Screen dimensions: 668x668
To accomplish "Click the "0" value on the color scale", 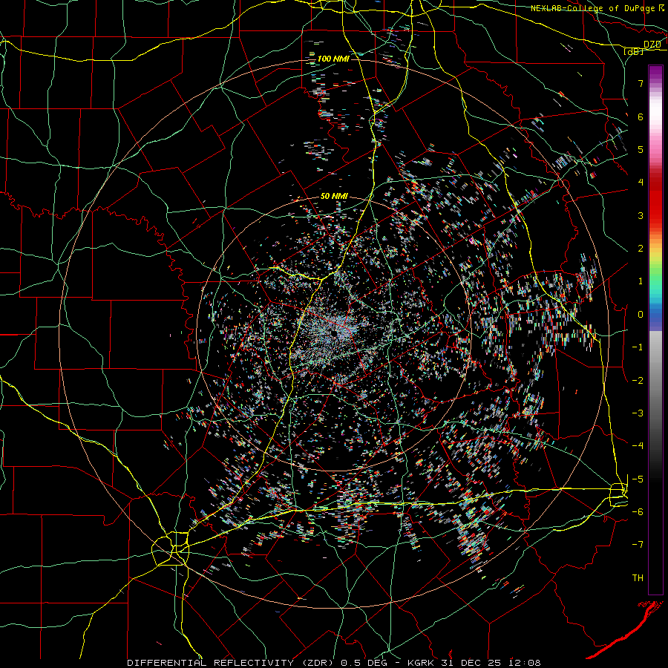I will 641,315.
